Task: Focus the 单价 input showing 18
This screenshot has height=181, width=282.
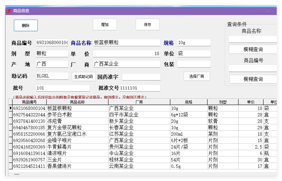Action: click(127, 53)
